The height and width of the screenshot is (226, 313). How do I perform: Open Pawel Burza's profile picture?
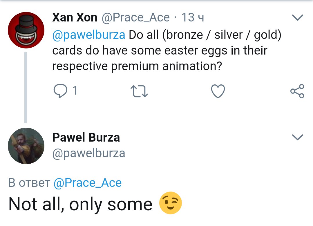(26, 146)
